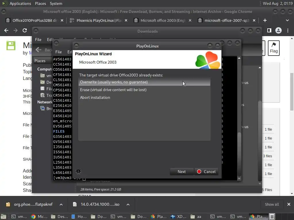Click show desktop icon in taskbar
Screen dimensions: 294x220
(x=4, y=217)
